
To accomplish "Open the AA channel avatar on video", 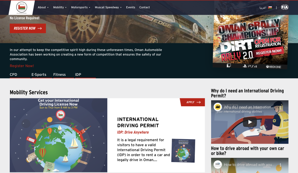I will pos(218,107).
